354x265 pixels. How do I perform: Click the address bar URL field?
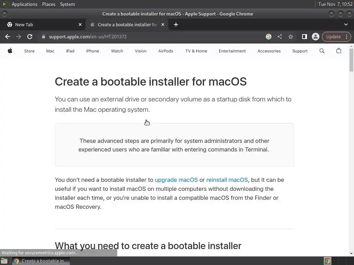tap(153, 37)
